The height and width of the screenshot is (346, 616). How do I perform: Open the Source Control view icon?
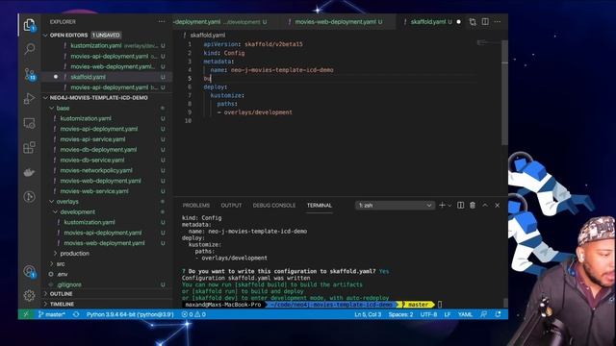pyautogui.click(x=30, y=74)
